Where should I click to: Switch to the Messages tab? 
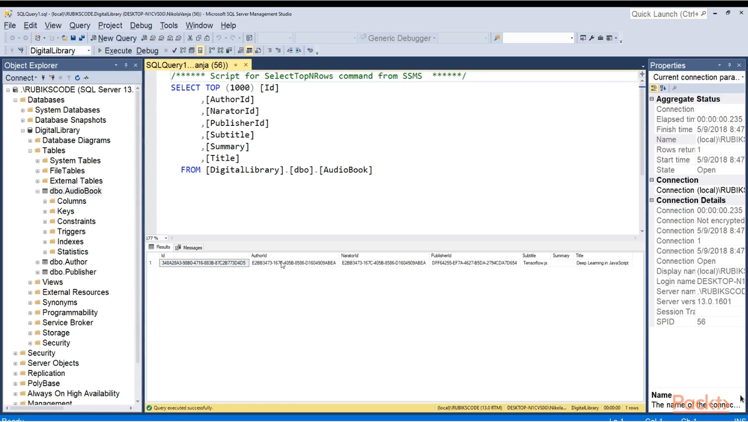coord(189,247)
